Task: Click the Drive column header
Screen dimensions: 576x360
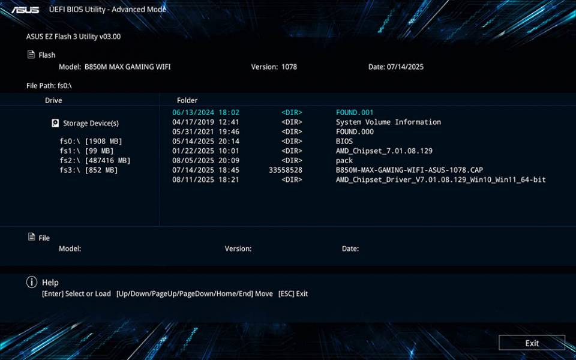Action: pos(53,100)
